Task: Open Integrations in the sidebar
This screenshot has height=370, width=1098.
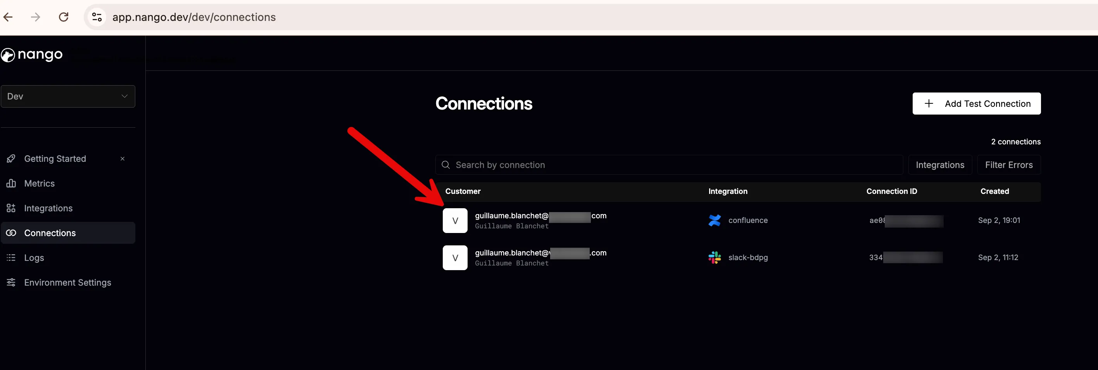Action: pyautogui.click(x=48, y=208)
